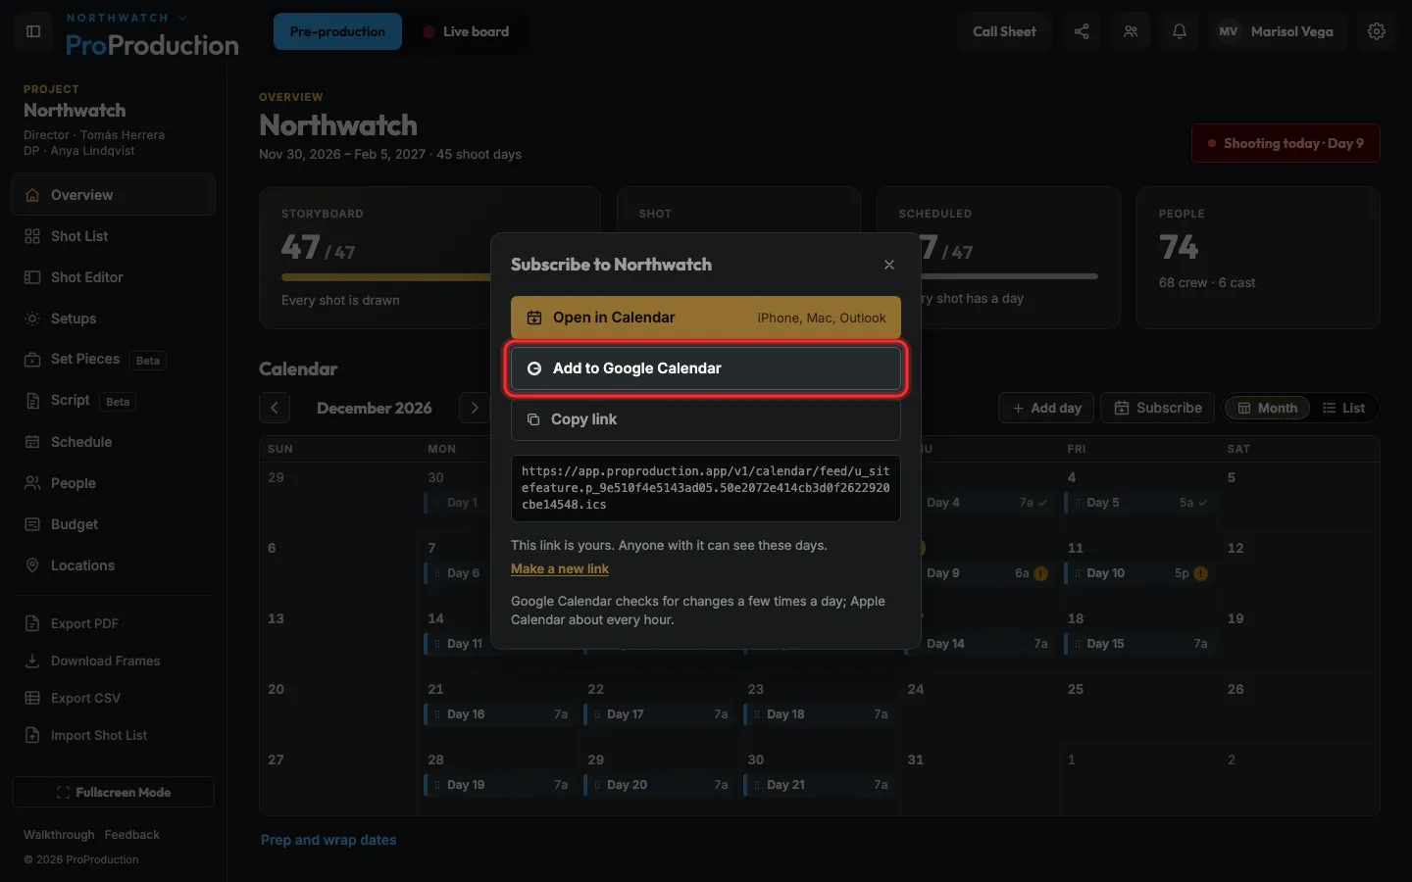Open Budget in sidebar
This screenshot has width=1412, height=882.
[114, 524]
